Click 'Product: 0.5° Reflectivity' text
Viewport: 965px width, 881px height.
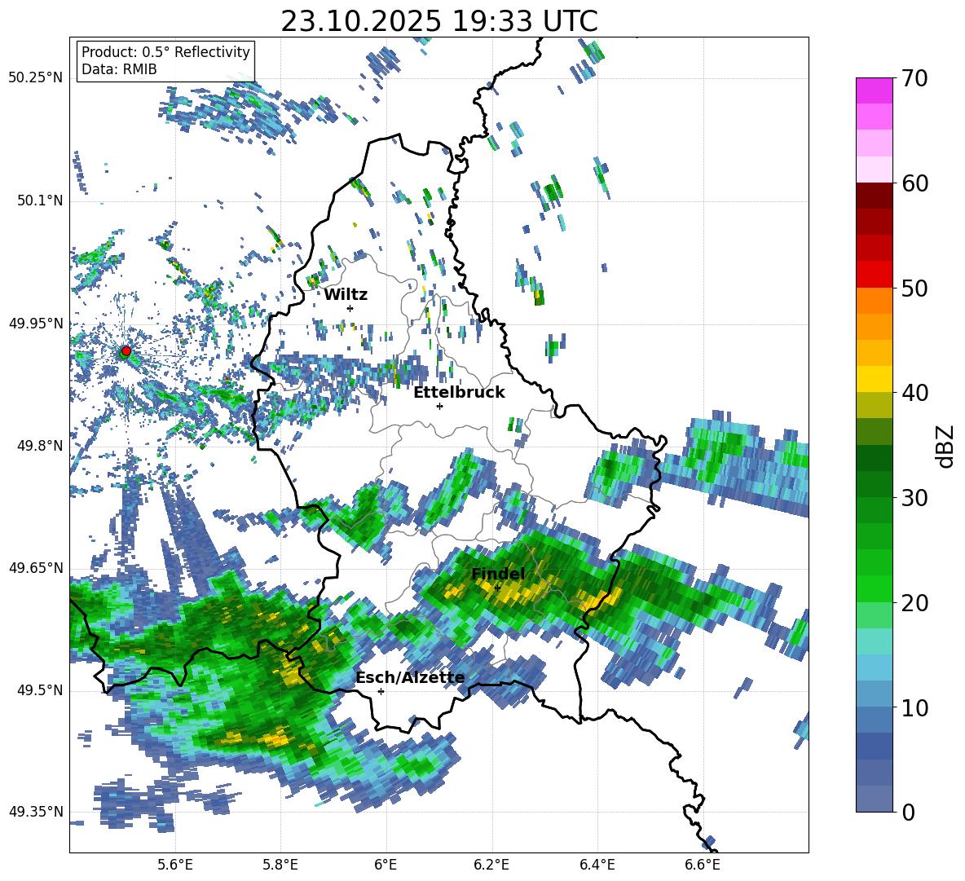165,51
